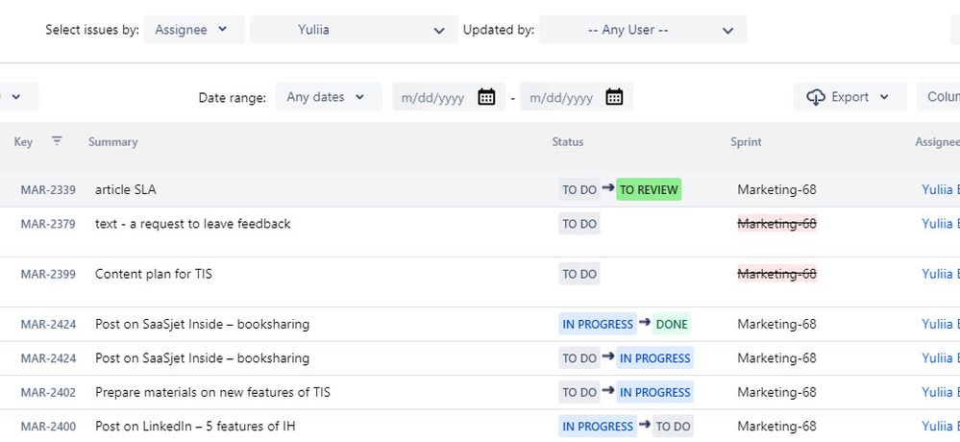This screenshot has height=442, width=960.
Task: Open MAR-2424 in the IN PROGRESS to DONE row
Action: 48,325
